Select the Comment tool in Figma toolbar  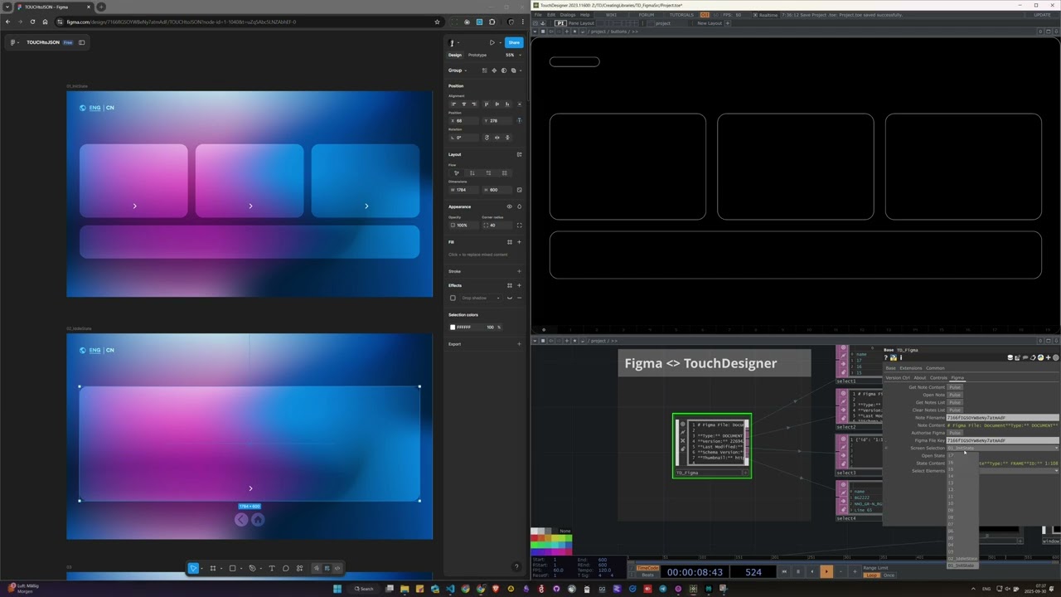coord(285,568)
